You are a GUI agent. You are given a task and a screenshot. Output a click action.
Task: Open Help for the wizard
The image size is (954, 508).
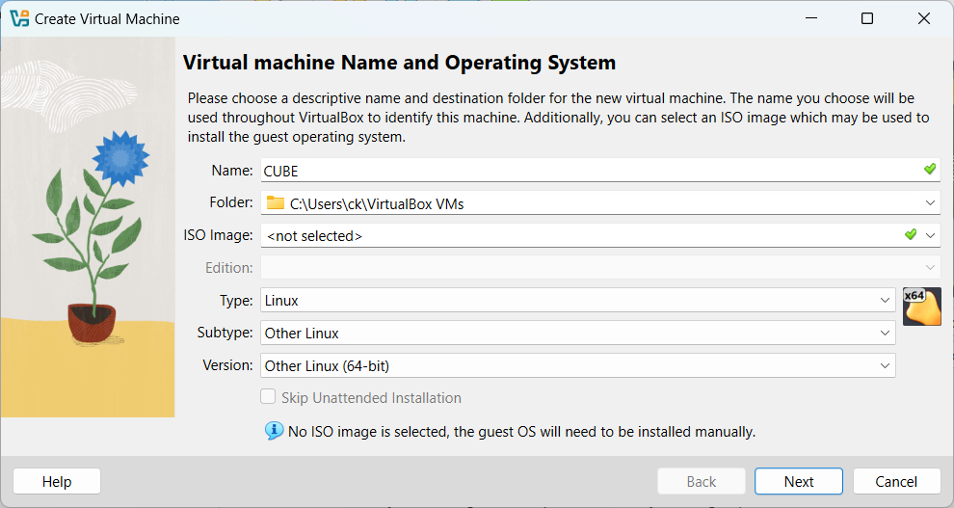click(x=57, y=482)
